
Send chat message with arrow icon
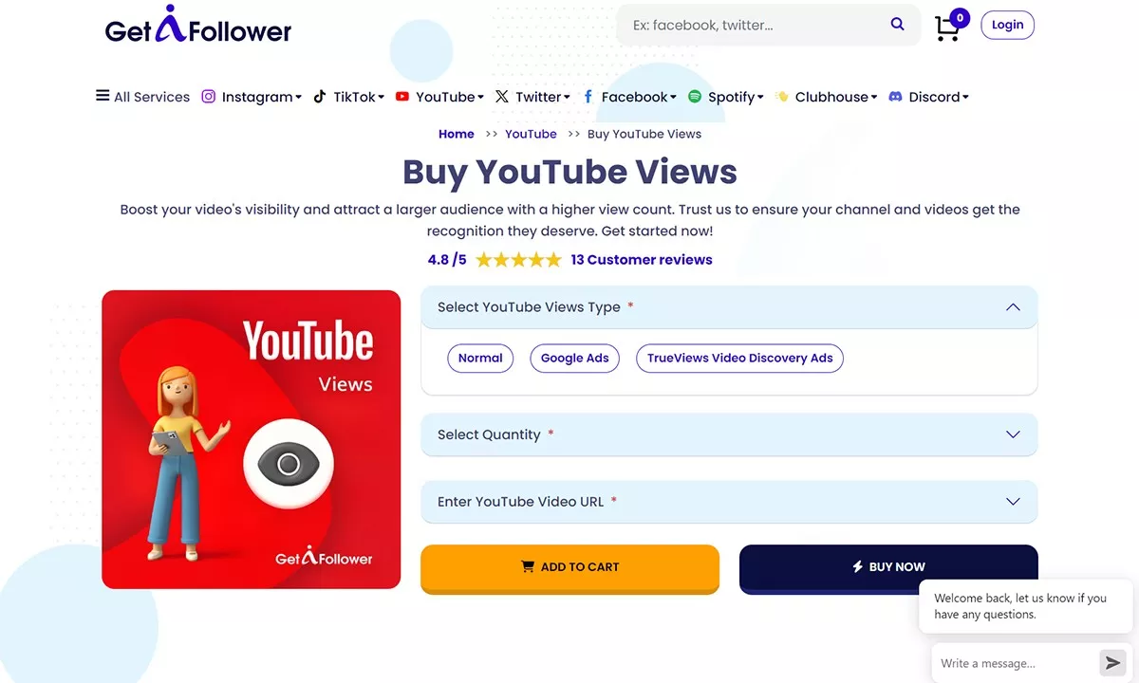1111,662
